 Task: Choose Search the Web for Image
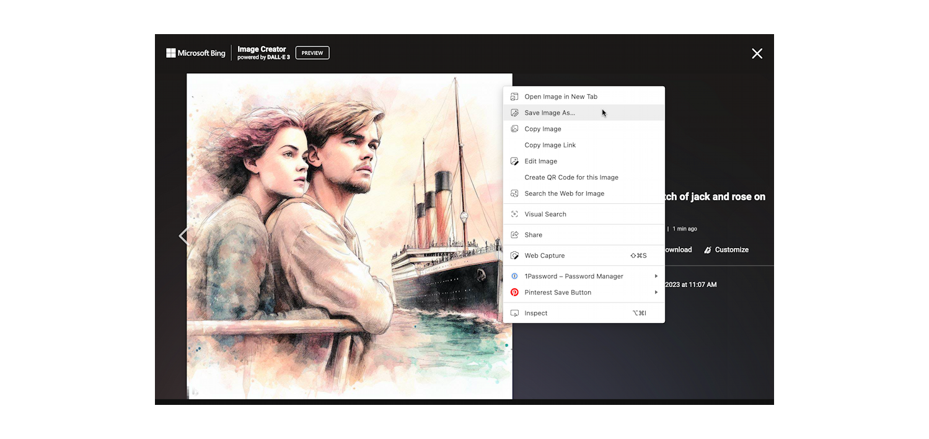click(564, 193)
